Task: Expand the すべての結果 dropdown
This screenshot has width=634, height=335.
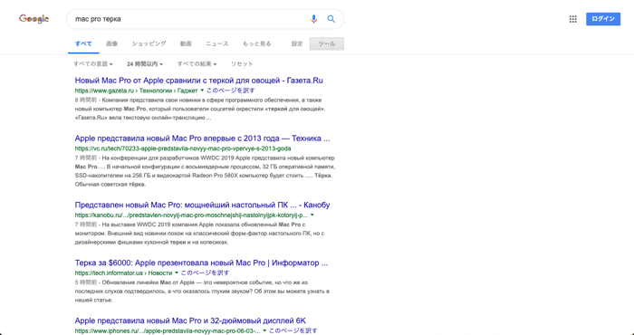Action: click(x=197, y=64)
